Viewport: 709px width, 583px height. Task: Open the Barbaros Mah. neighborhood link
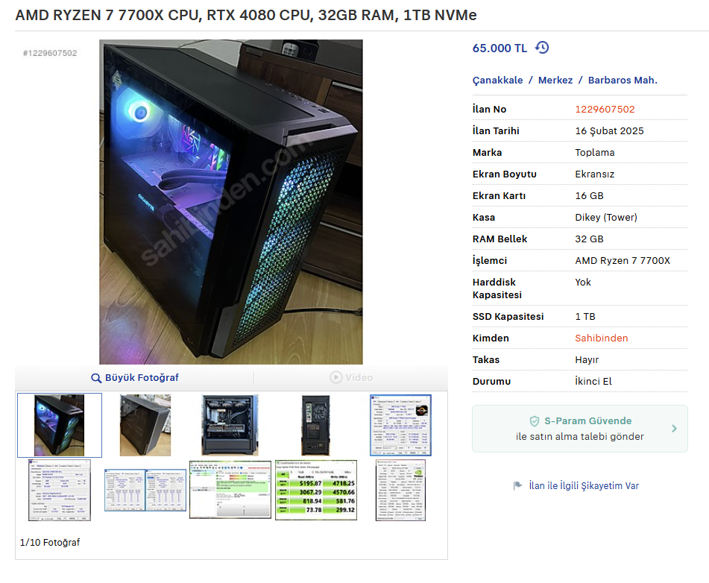coord(623,80)
